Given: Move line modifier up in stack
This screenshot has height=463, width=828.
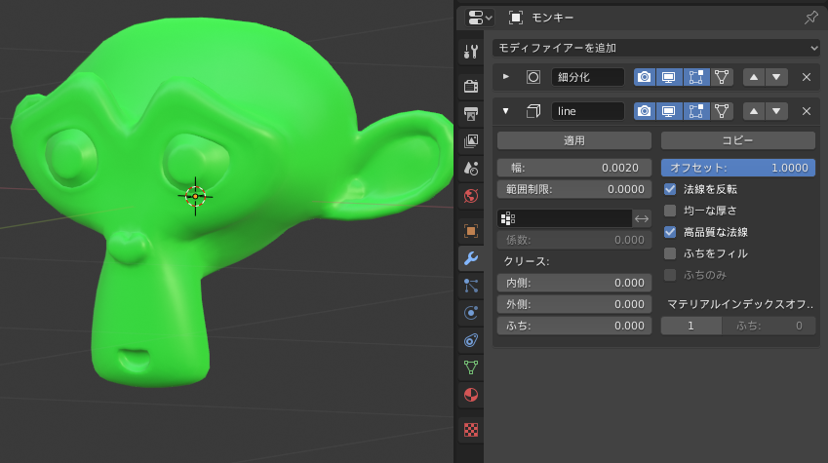Looking at the screenshot, I should pos(754,111).
